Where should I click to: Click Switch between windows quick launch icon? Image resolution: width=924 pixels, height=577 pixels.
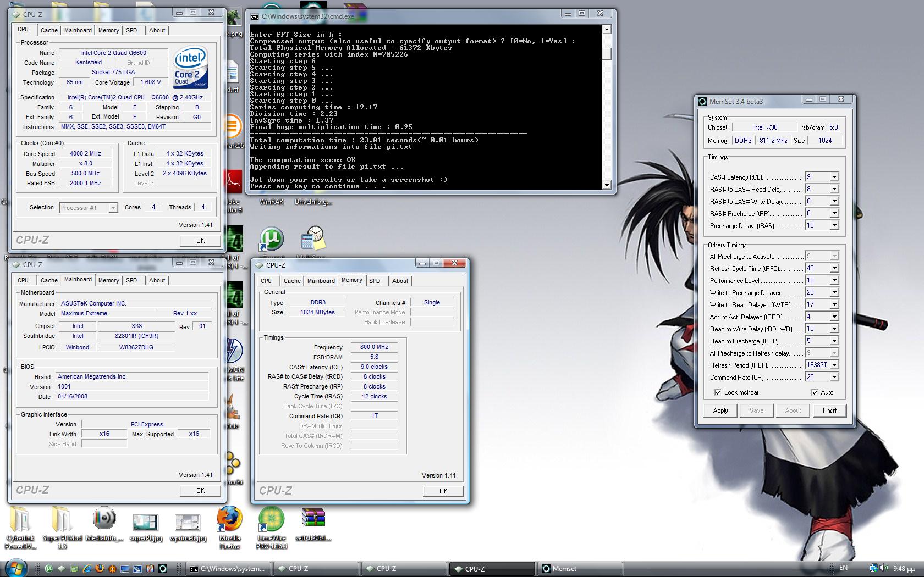click(x=137, y=569)
